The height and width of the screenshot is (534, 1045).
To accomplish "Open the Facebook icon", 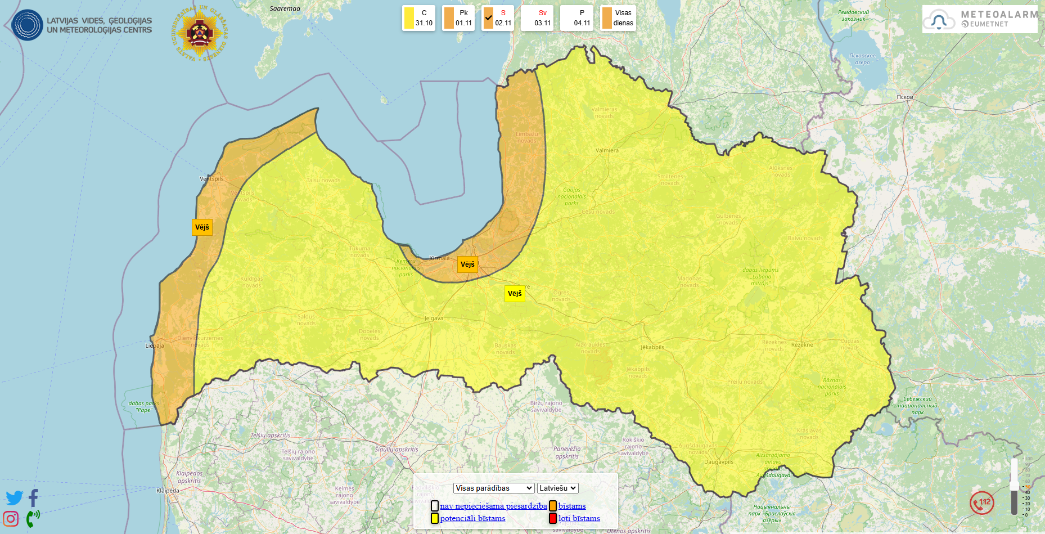I will click(33, 498).
